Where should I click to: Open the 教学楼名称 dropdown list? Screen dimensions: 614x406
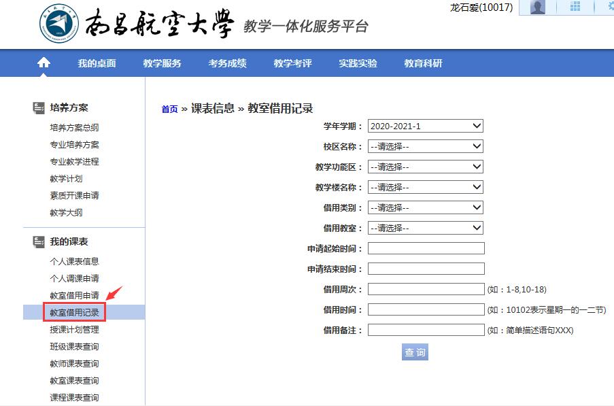point(426,187)
